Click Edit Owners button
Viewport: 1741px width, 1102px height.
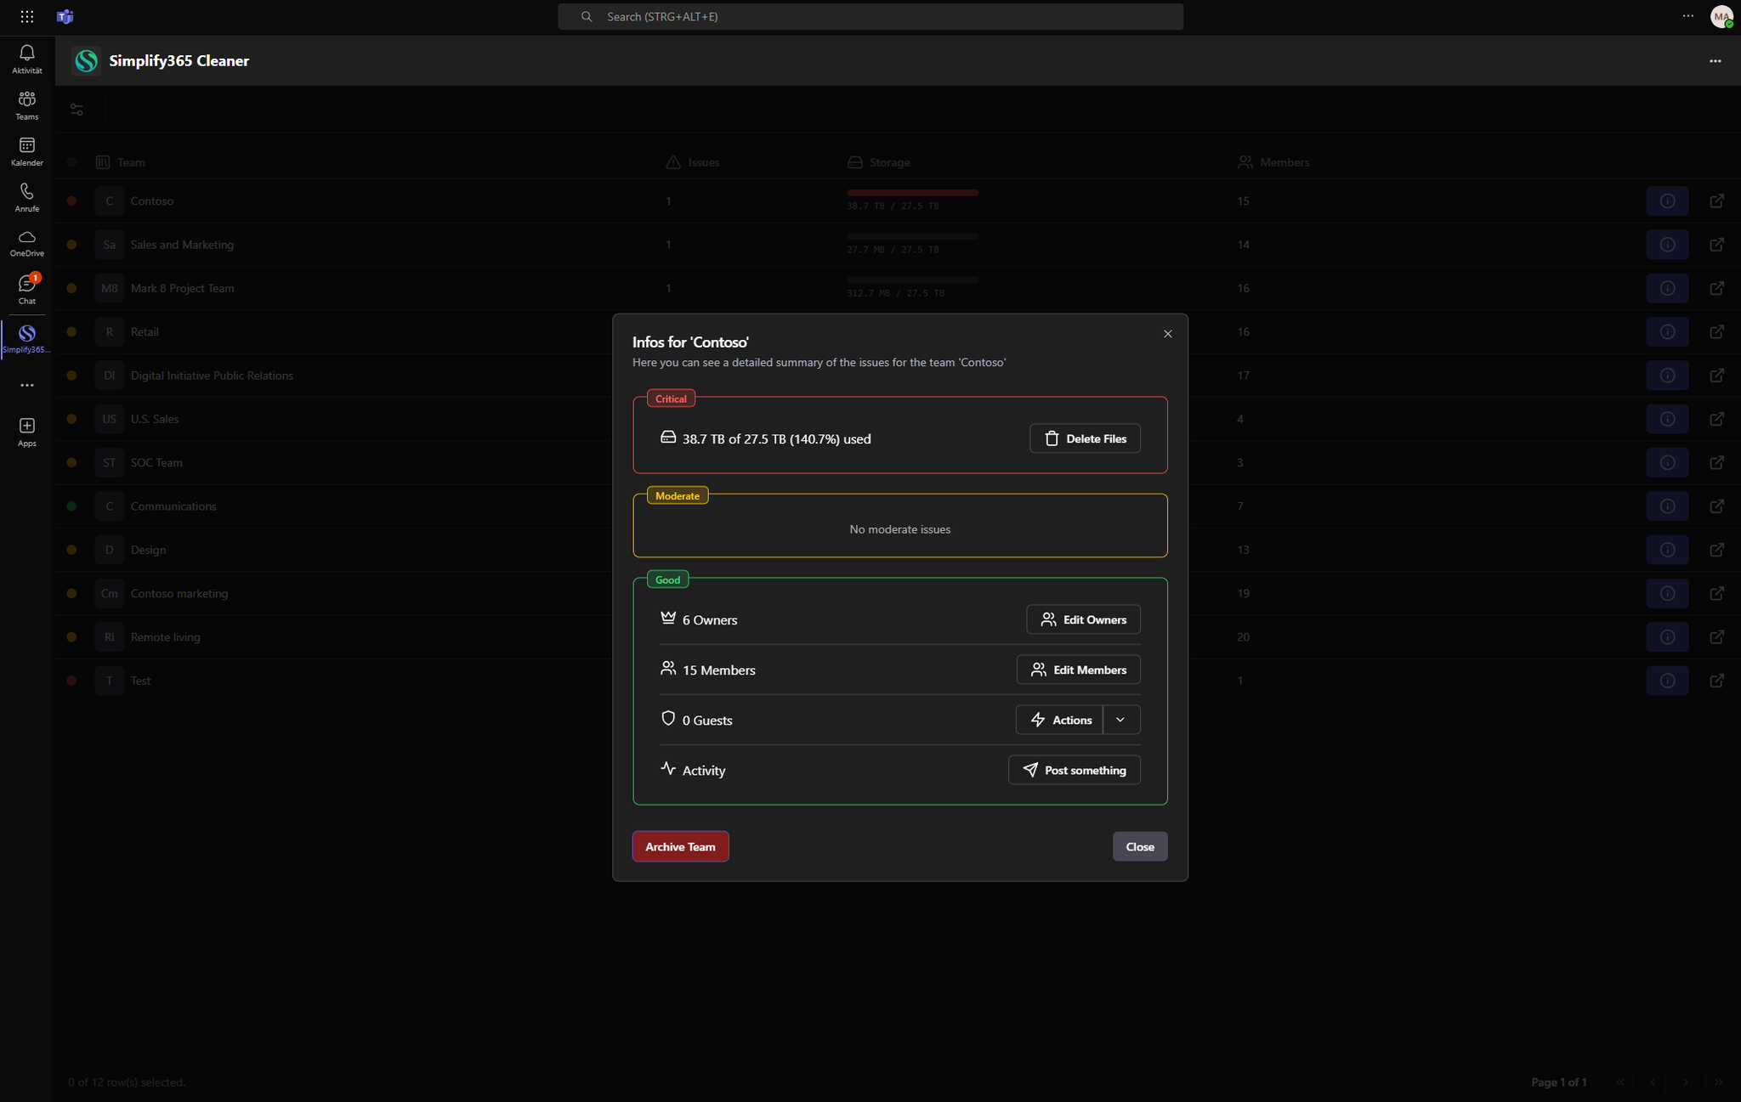tap(1083, 619)
